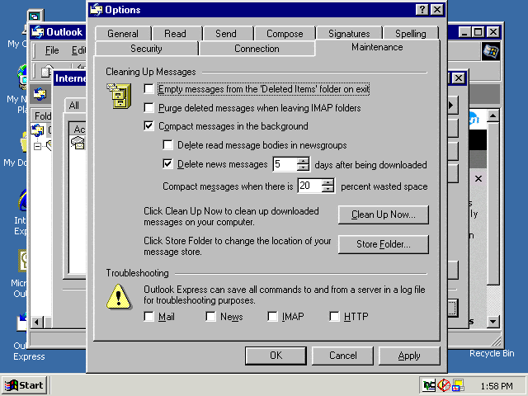Select the Outlook Express desktop shortcut label
528x396 pixels.
(29, 351)
